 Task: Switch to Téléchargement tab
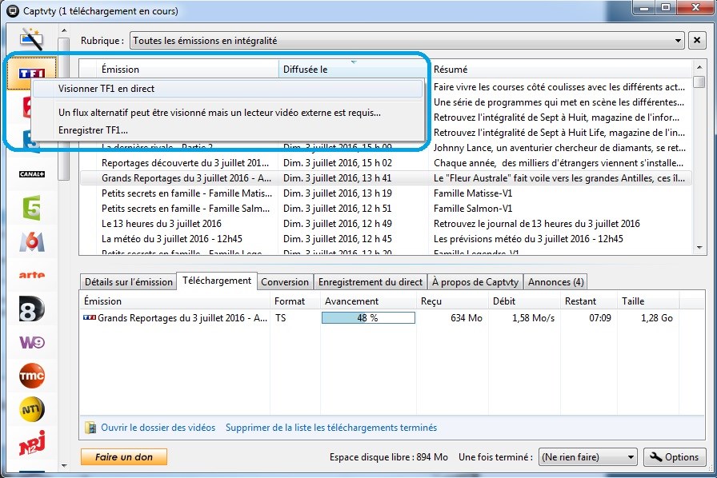click(217, 281)
